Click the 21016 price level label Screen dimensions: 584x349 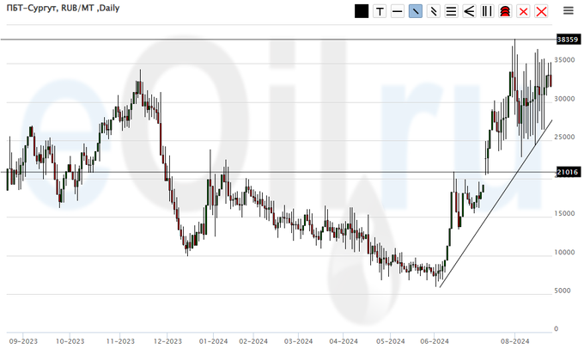(566, 173)
